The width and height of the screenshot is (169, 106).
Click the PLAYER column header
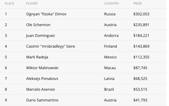point(32,3)
